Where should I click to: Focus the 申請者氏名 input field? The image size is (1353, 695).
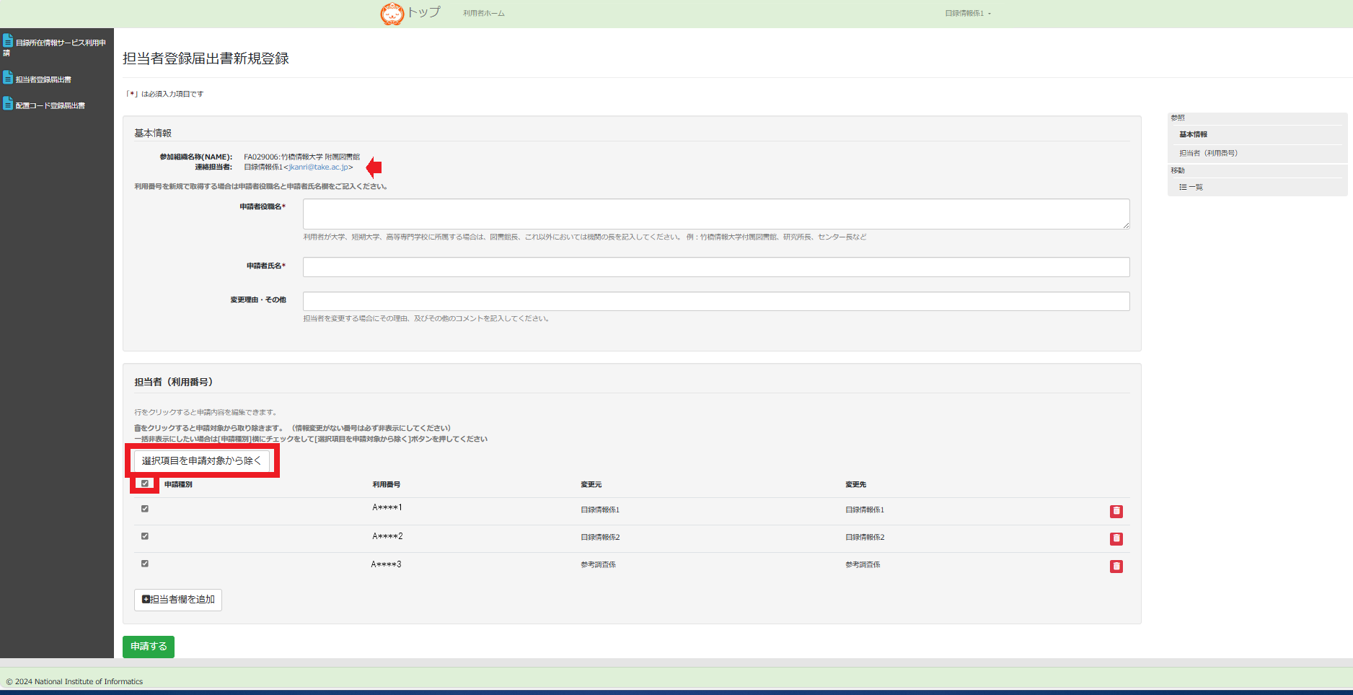coord(716,267)
